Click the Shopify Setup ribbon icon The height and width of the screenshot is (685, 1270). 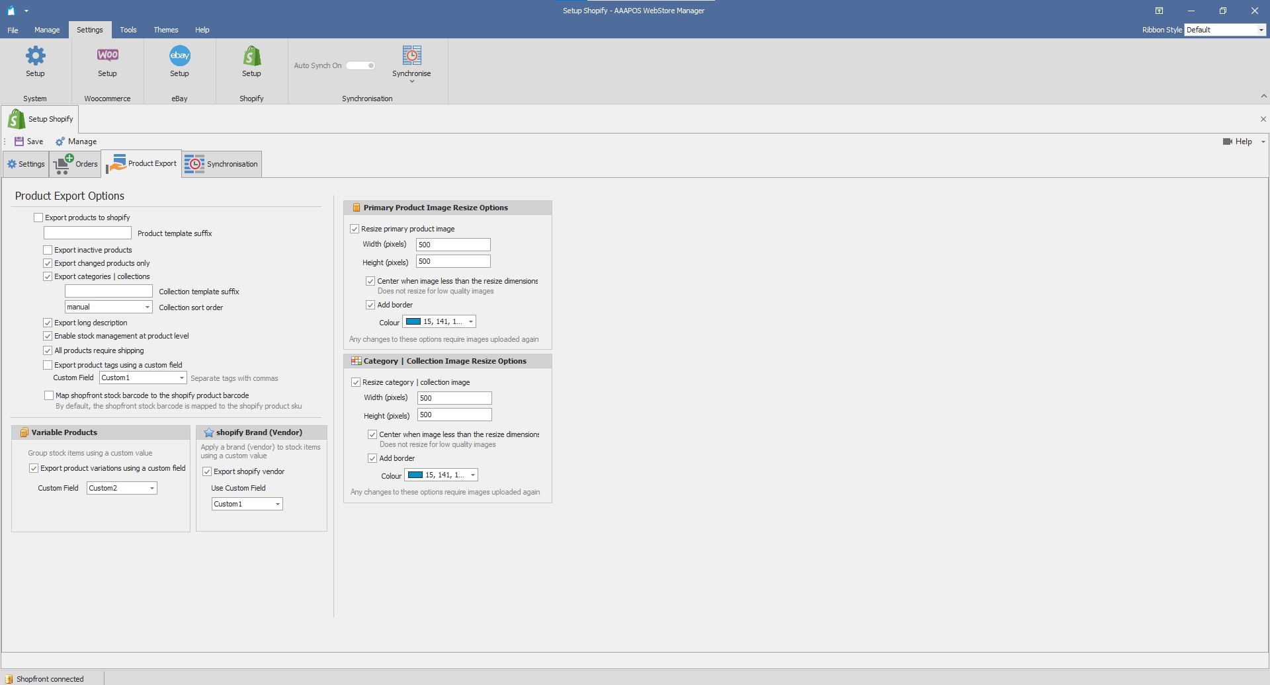coord(251,56)
